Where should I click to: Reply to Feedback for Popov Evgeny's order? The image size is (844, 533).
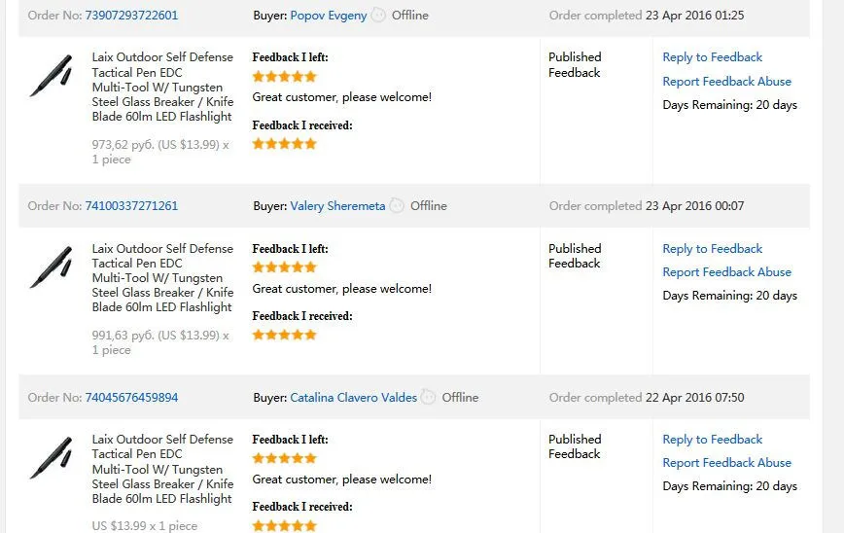[712, 57]
